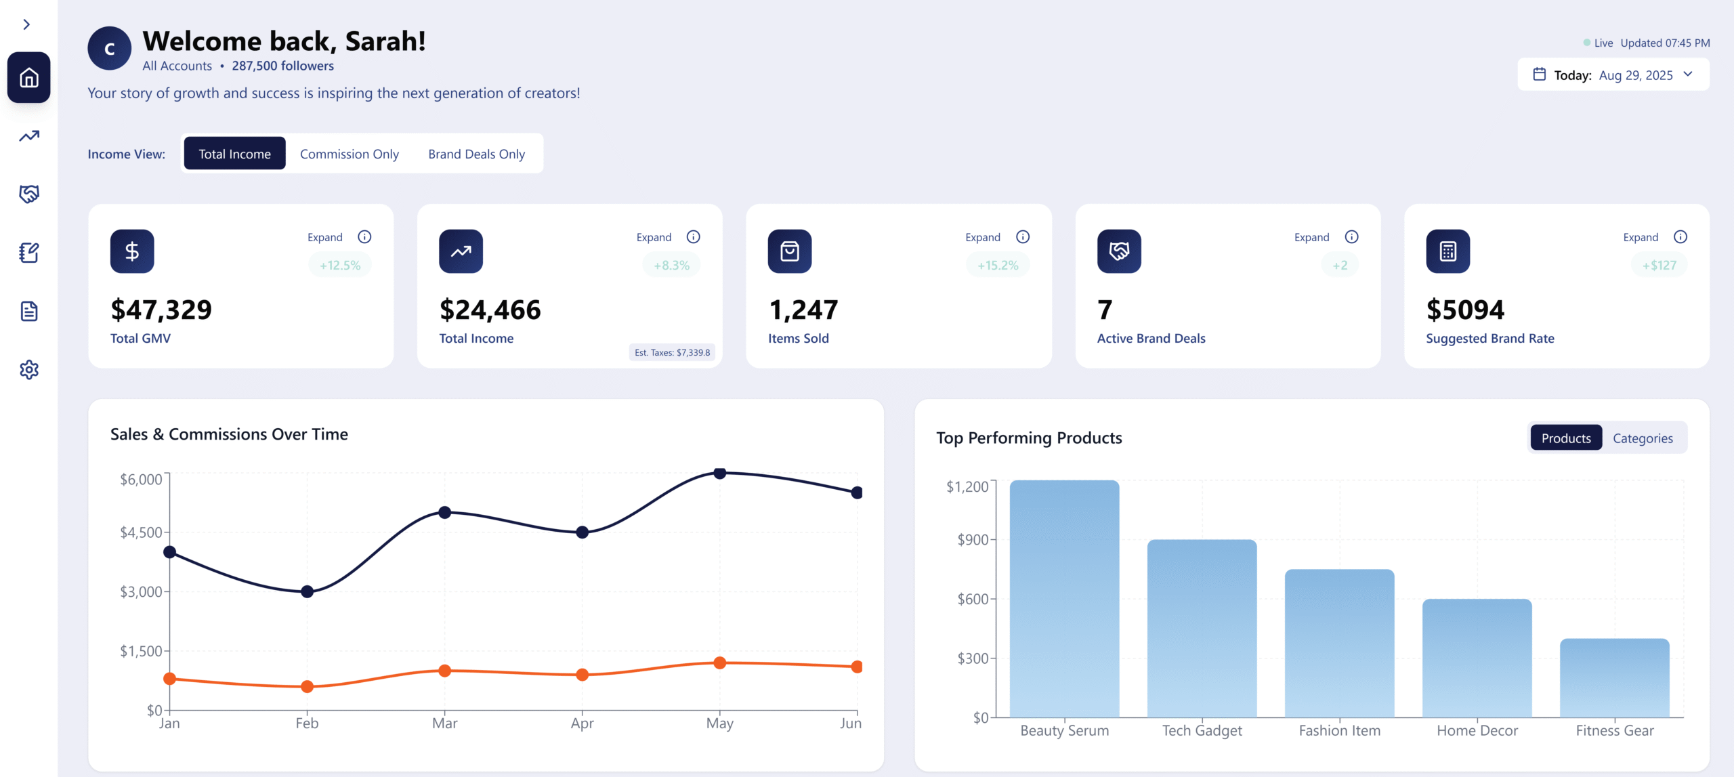
Task: Click info icon on Total GMV card
Action: [364, 236]
